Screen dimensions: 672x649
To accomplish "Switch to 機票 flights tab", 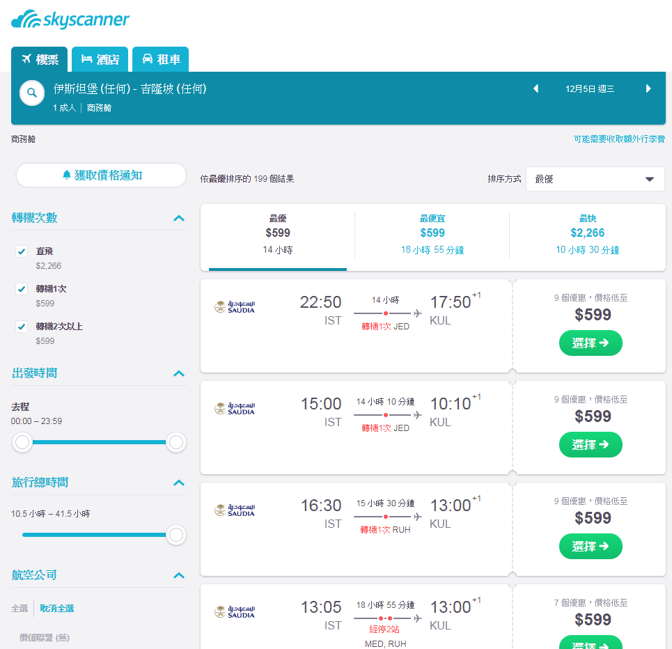I will 40,59.
